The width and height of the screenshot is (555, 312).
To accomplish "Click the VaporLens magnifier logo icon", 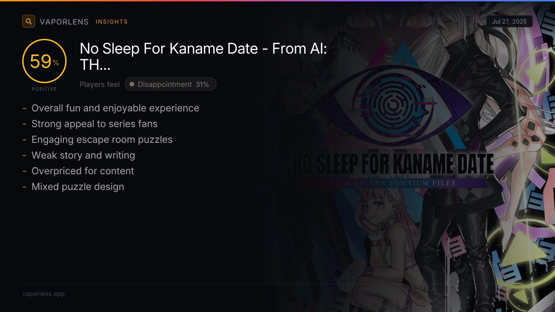I will pos(29,21).
